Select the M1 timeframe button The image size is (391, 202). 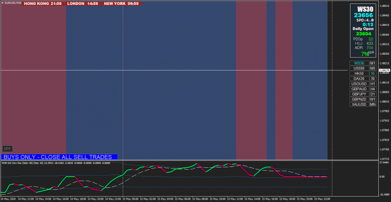click(x=372, y=63)
